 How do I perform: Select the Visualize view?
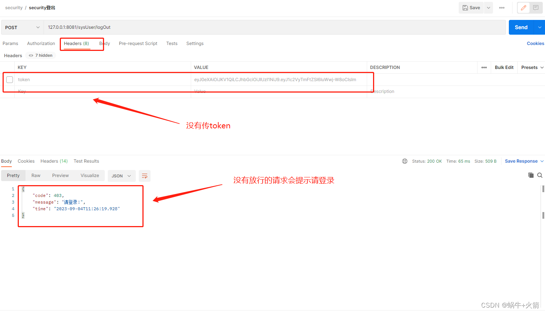90,176
